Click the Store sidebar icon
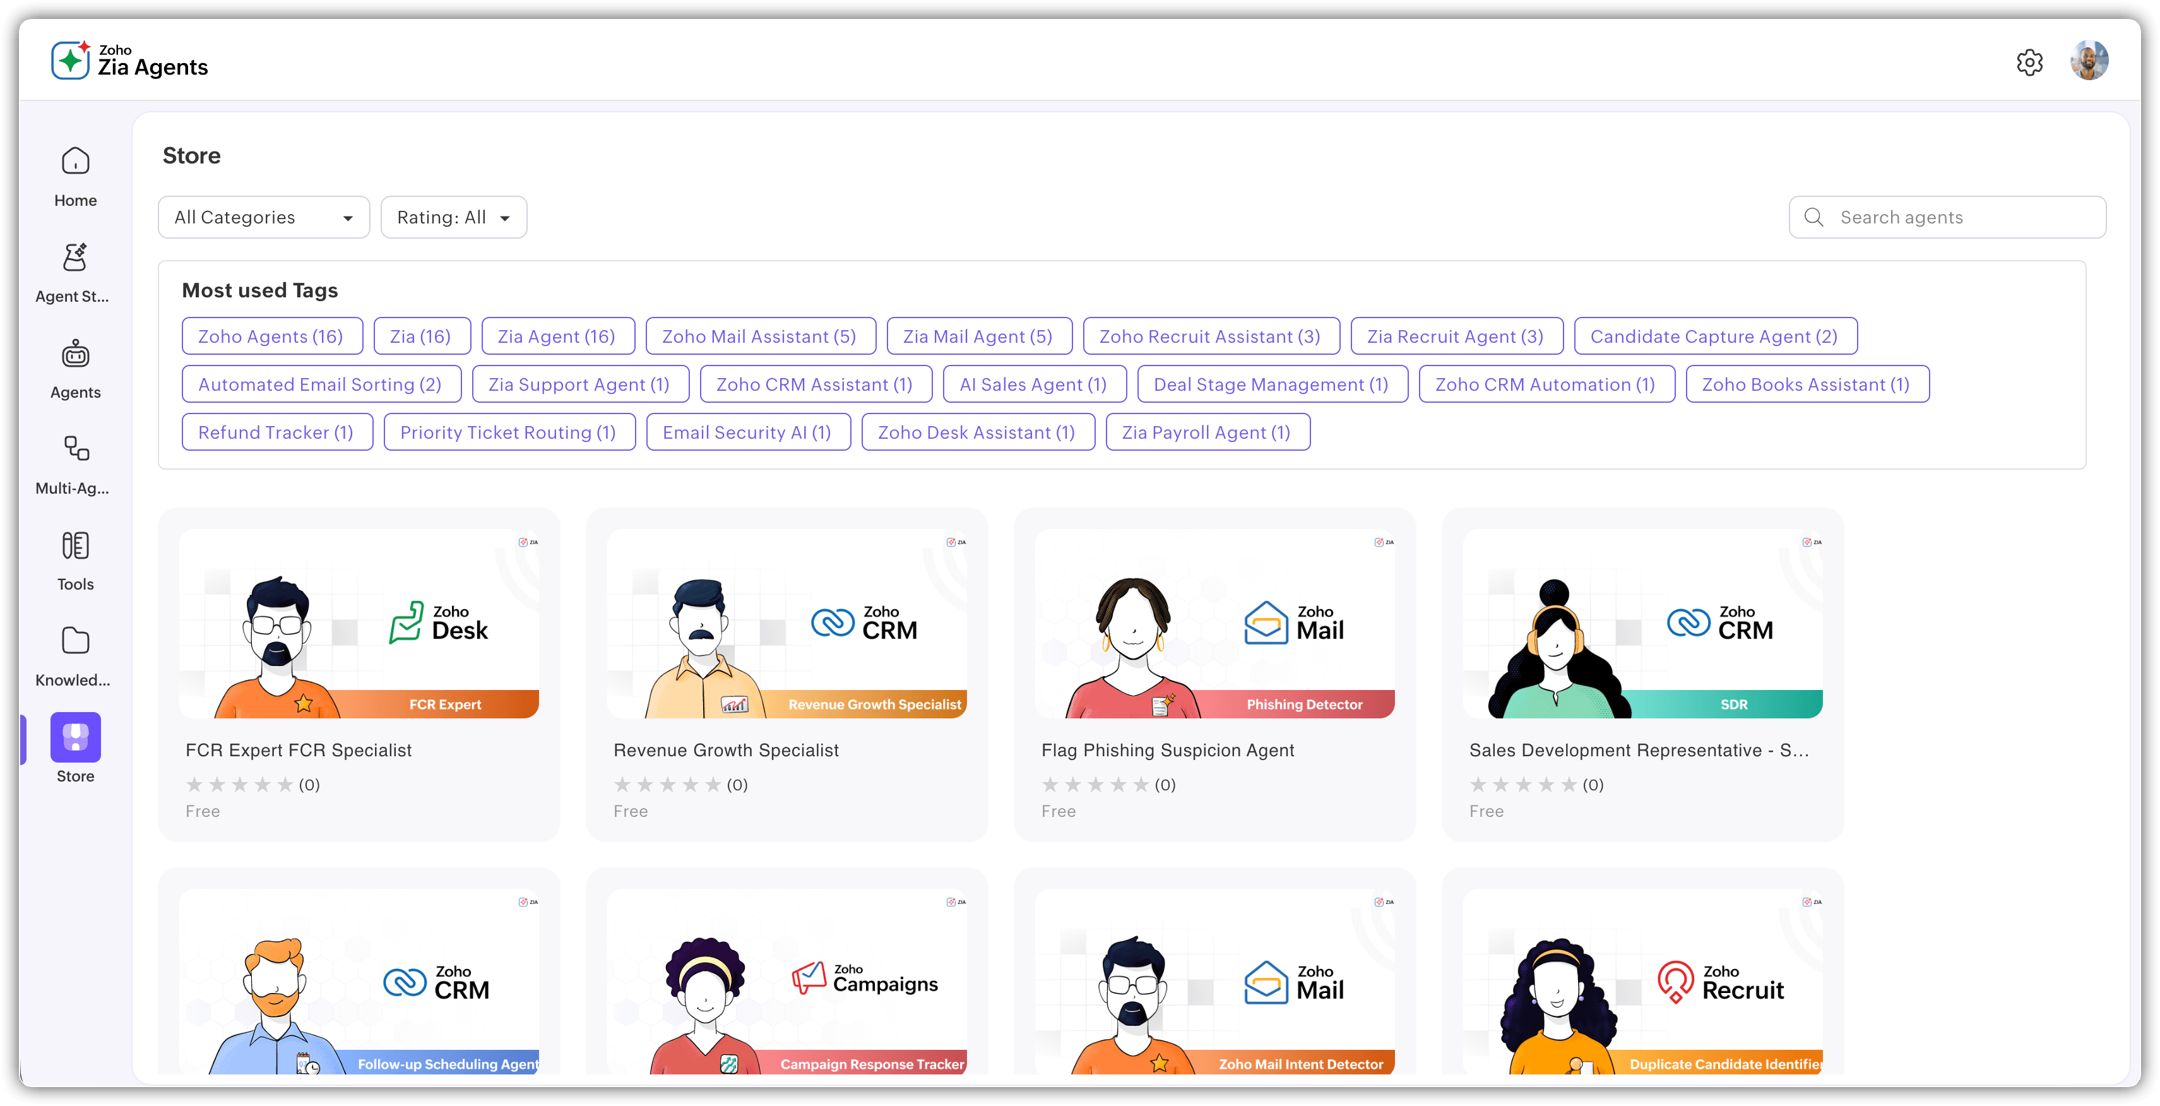The width and height of the screenshot is (2160, 1106). tap(76, 737)
